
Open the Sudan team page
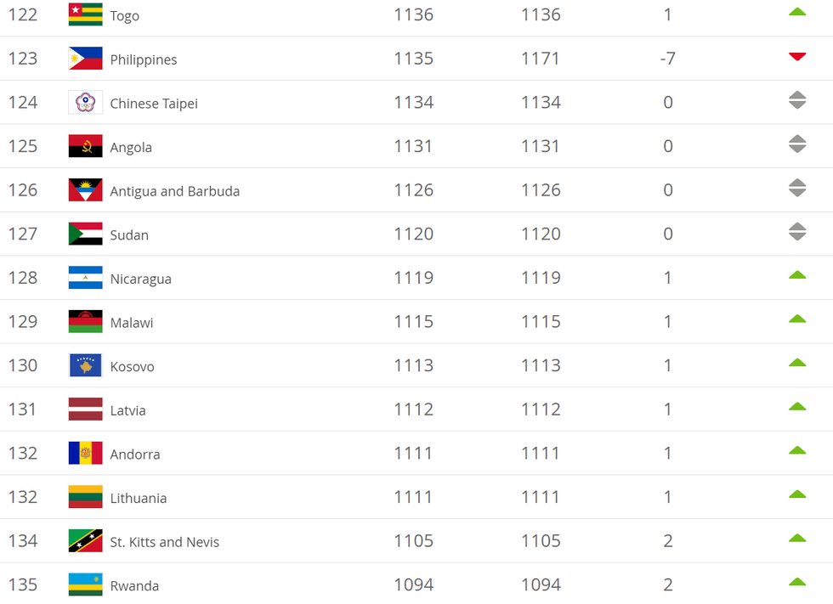click(x=129, y=235)
